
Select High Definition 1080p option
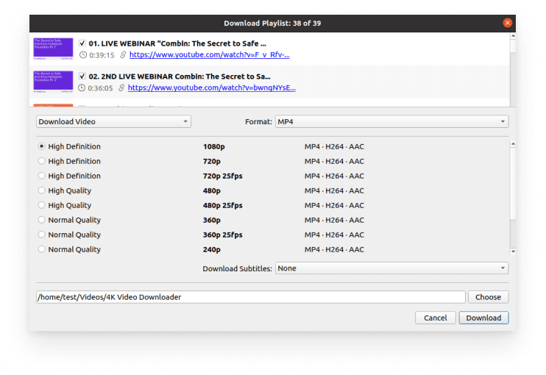click(x=41, y=146)
